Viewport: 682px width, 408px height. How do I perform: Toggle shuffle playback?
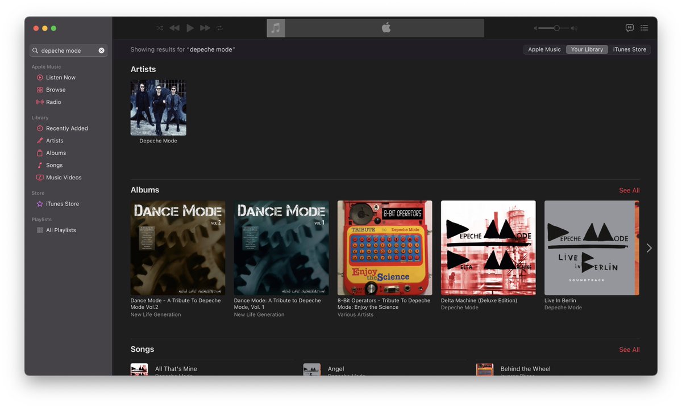click(160, 28)
